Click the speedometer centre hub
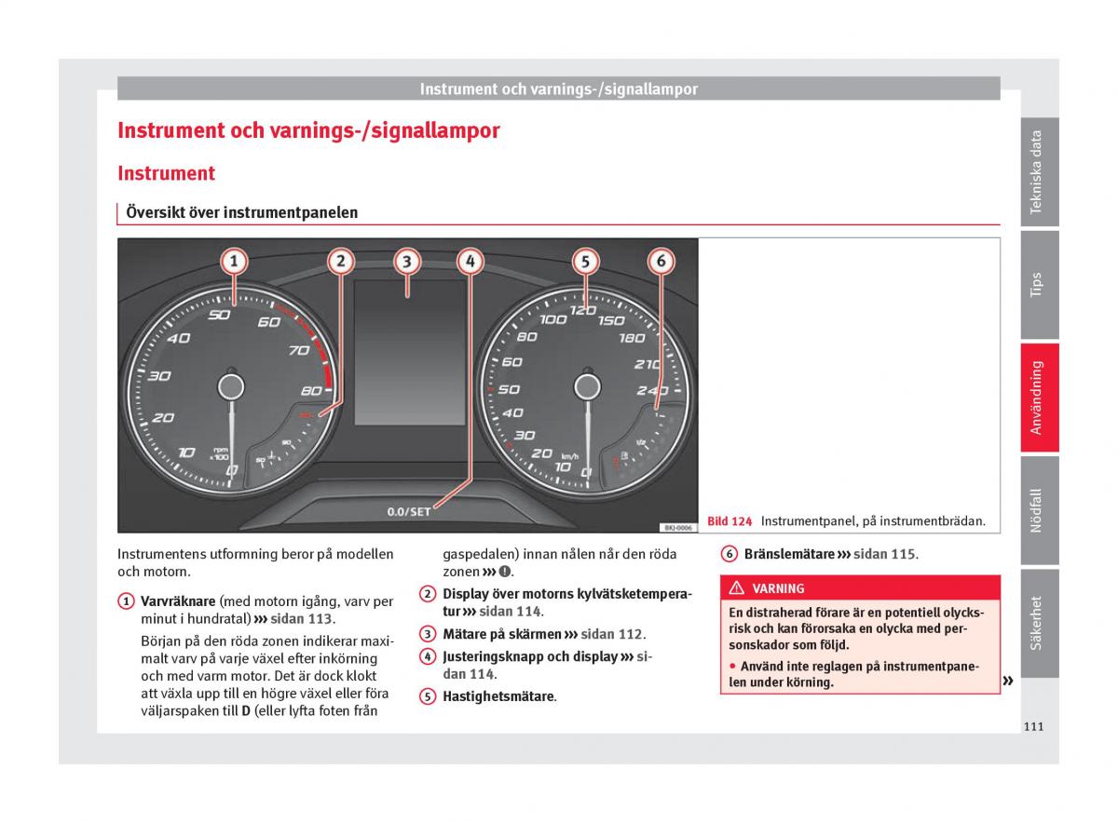Viewport: 1118px width, 823px height. [x=586, y=385]
